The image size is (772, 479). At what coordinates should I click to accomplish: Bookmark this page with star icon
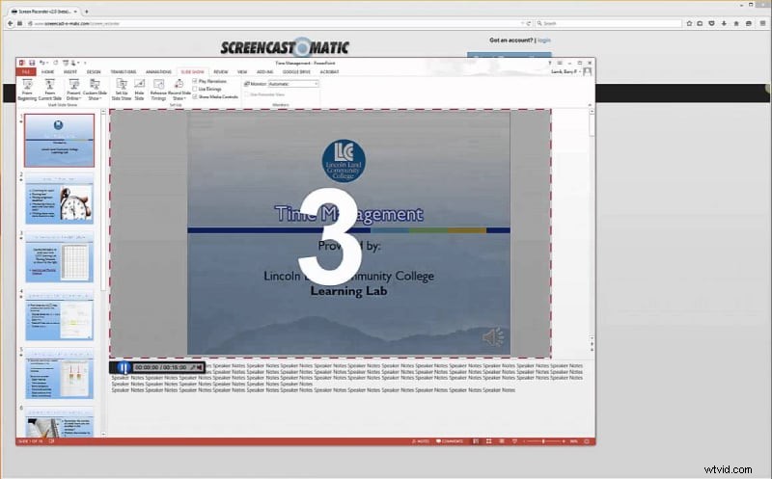point(689,23)
